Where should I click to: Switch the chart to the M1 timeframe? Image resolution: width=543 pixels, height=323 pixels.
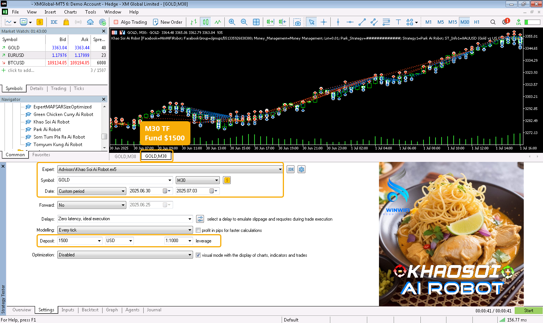(x=428, y=22)
